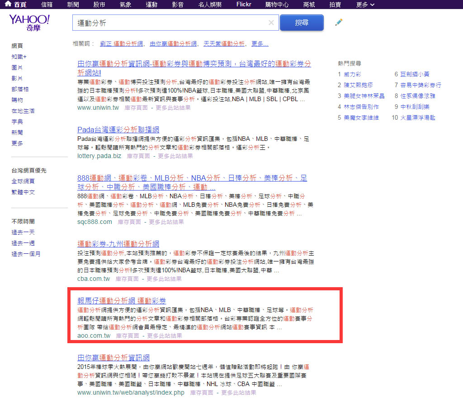The image size is (463, 410).
Task: Open 影音 in top navigation
Action: (178, 5)
